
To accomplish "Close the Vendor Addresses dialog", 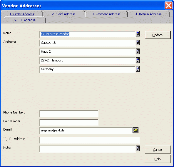I will [x=168, y=5].
